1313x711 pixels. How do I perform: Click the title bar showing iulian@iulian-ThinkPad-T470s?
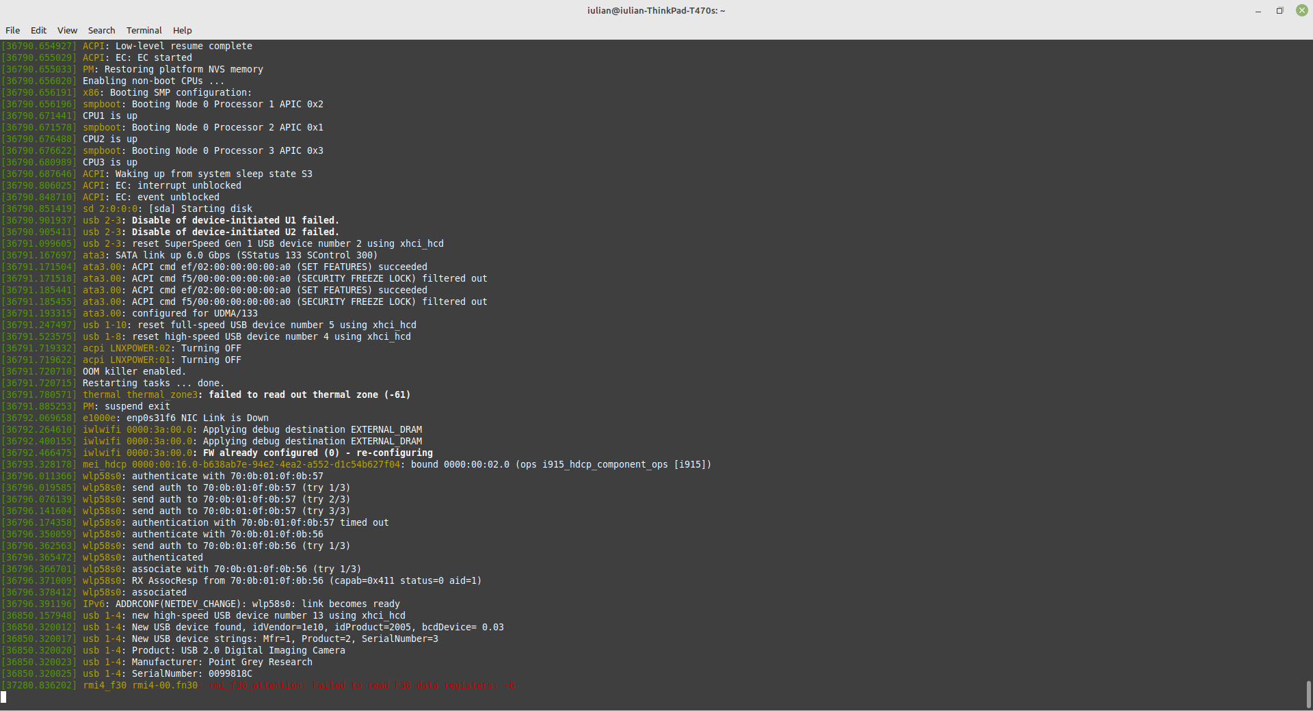(654, 10)
